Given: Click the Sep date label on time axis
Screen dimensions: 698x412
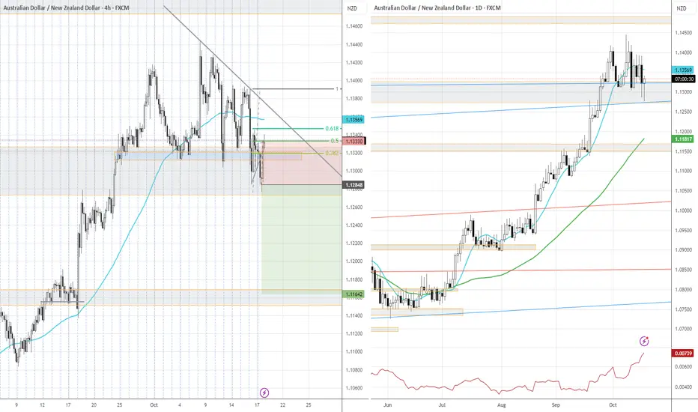Looking at the screenshot, I should click(556, 405).
